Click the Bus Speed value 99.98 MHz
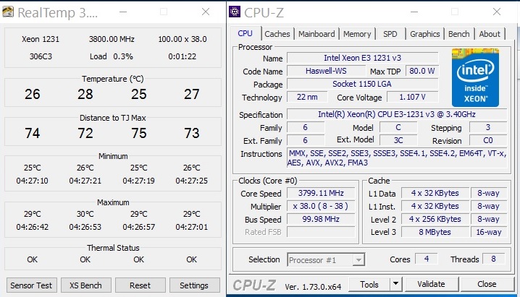The image size is (520, 297). [x=321, y=219]
